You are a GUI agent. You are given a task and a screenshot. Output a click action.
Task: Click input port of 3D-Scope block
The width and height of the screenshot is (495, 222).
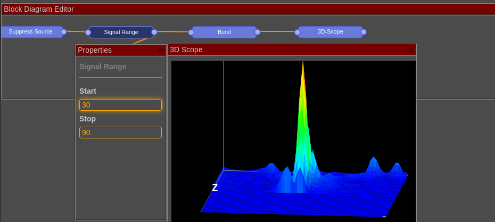click(x=297, y=32)
